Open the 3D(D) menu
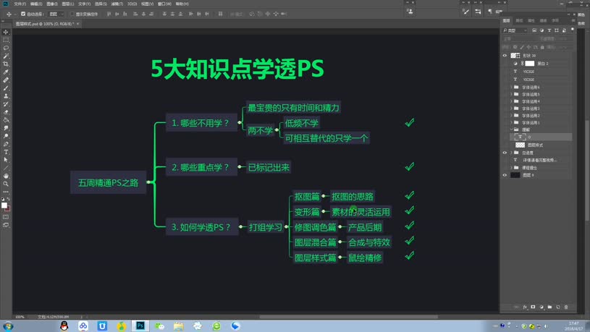Image resolution: width=590 pixels, height=332 pixels. pos(132,4)
